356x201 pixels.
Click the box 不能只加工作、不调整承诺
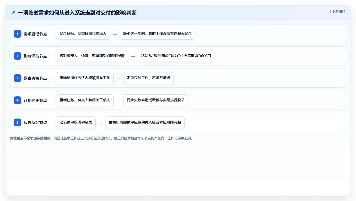[x=148, y=78]
